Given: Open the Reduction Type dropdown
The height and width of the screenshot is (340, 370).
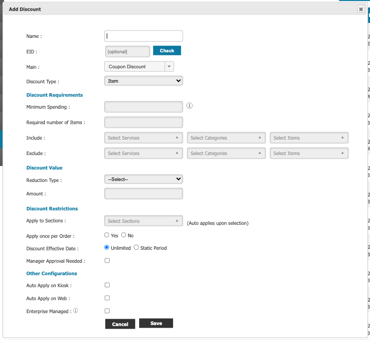Looking at the screenshot, I should tap(144, 179).
